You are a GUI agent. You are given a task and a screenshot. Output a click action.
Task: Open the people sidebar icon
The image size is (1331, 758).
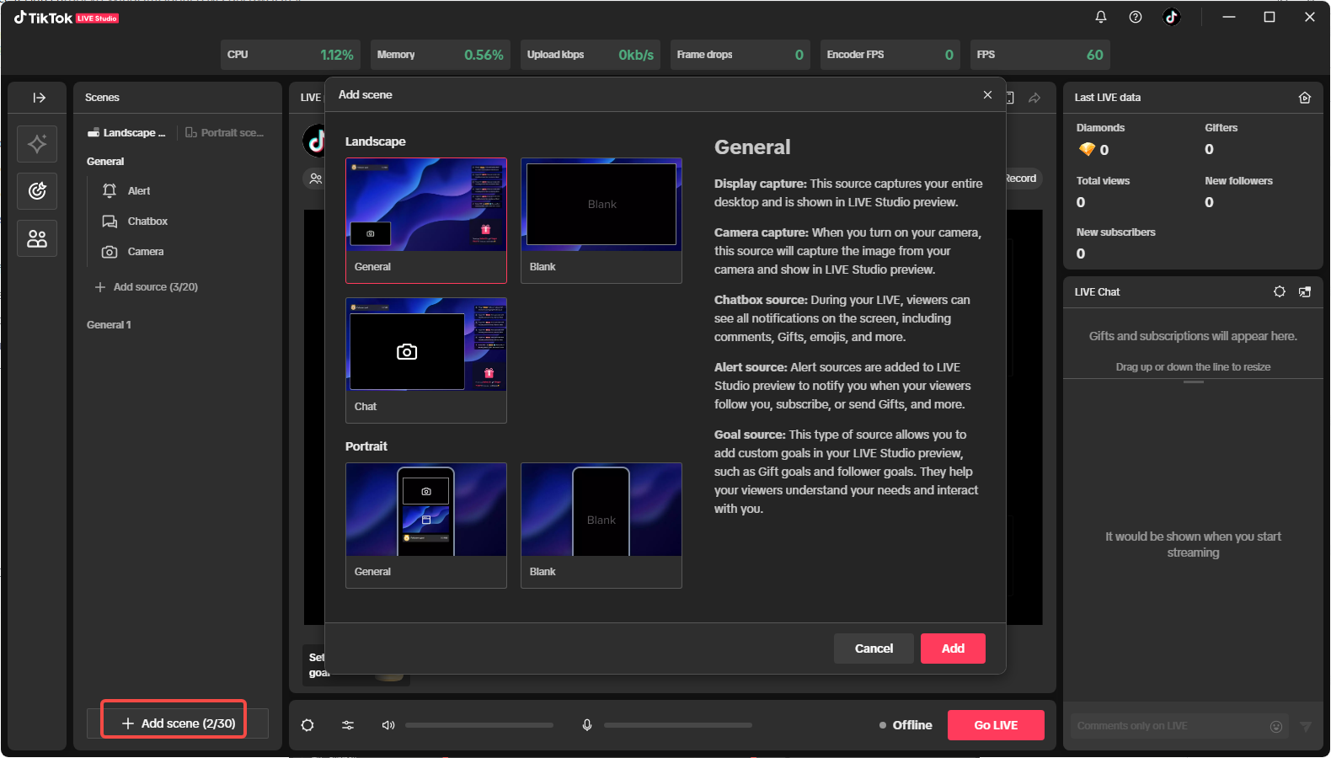tap(37, 239)
